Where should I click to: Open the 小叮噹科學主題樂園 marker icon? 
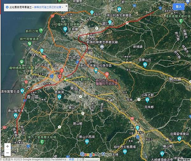pos(65,29)
